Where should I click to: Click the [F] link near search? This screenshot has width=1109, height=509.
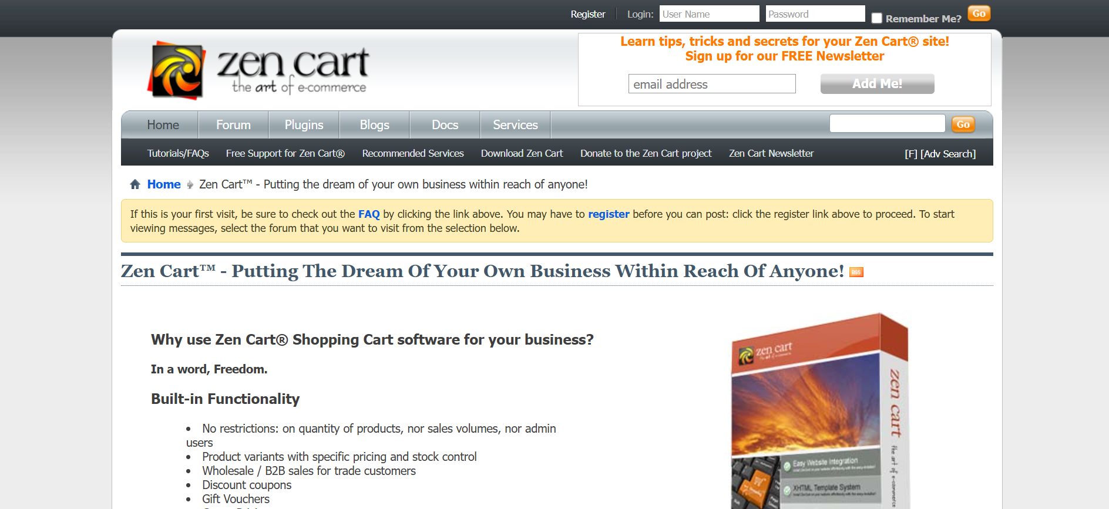(911, 154)
